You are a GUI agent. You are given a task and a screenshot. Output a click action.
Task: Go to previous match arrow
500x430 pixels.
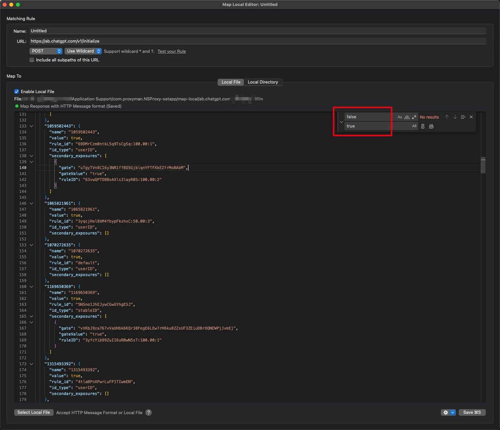pos(447,117)
